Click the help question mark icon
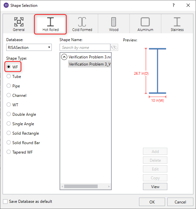This screenshot has height=209, width=196. click(174, 5)
